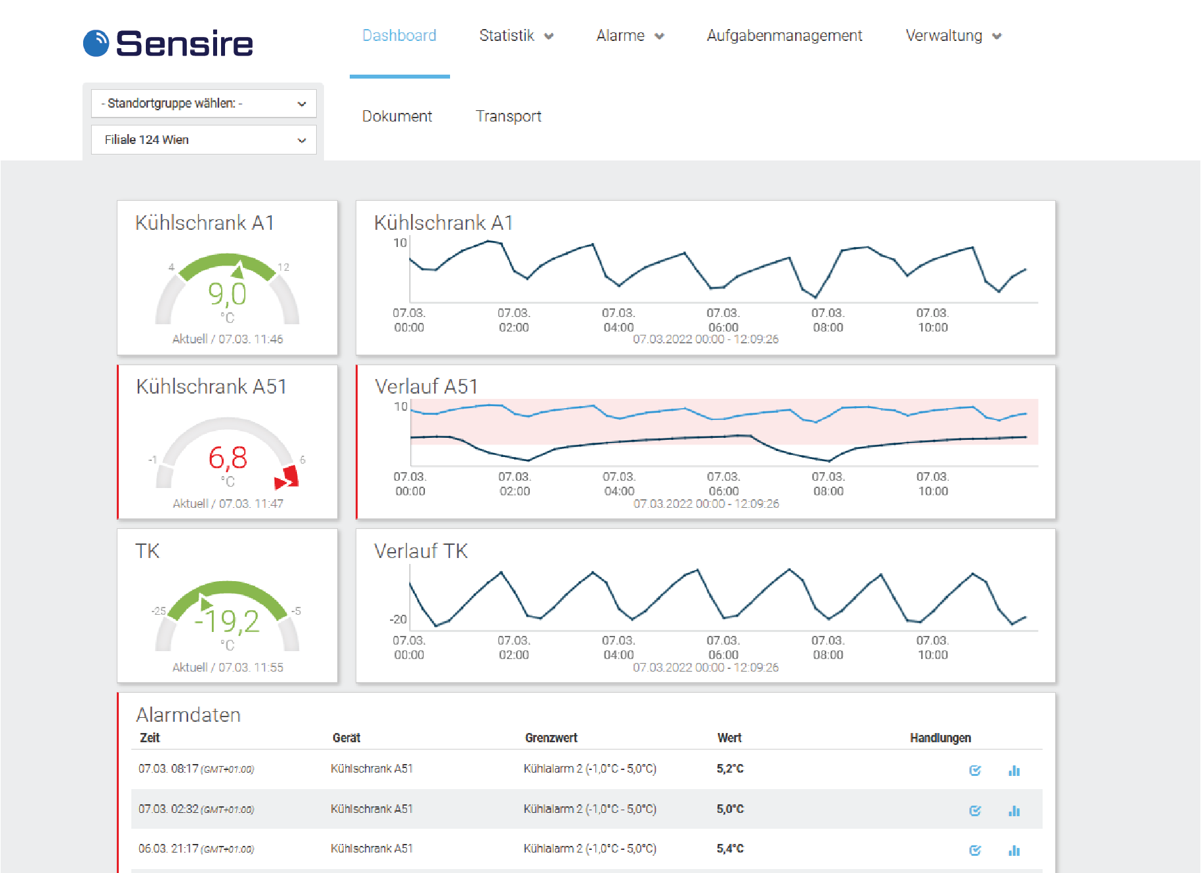Click 'Aktuell / 07.03. 11:46' under A1 gauge
This screenshot has width=1201, height=873.
(x=228, y=339)
